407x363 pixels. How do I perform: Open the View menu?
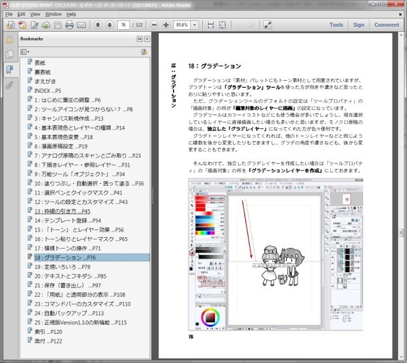click(35, 13)
